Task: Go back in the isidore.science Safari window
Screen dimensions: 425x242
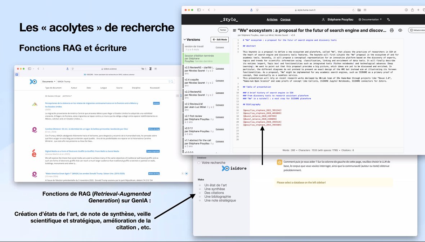Action: pos(39,69)
